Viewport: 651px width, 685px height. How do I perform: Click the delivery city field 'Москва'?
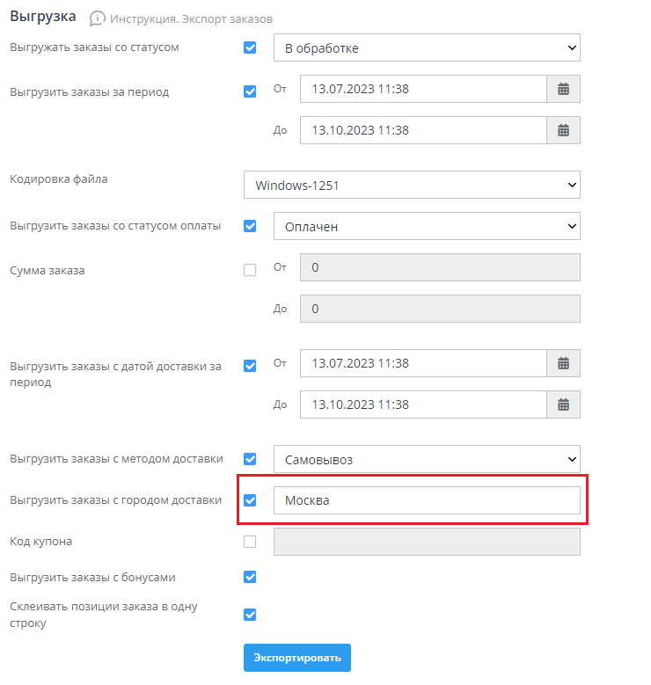pos(426,500)
